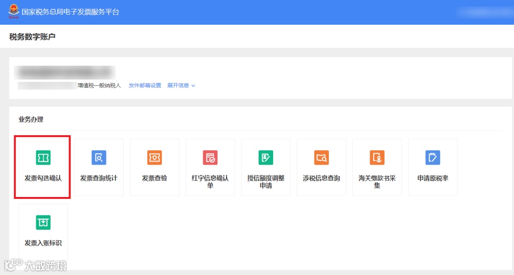
Task: Click the 国家税务总局电子发票服务平台 title
Action: pyautogui.click(x=70, y=12)
